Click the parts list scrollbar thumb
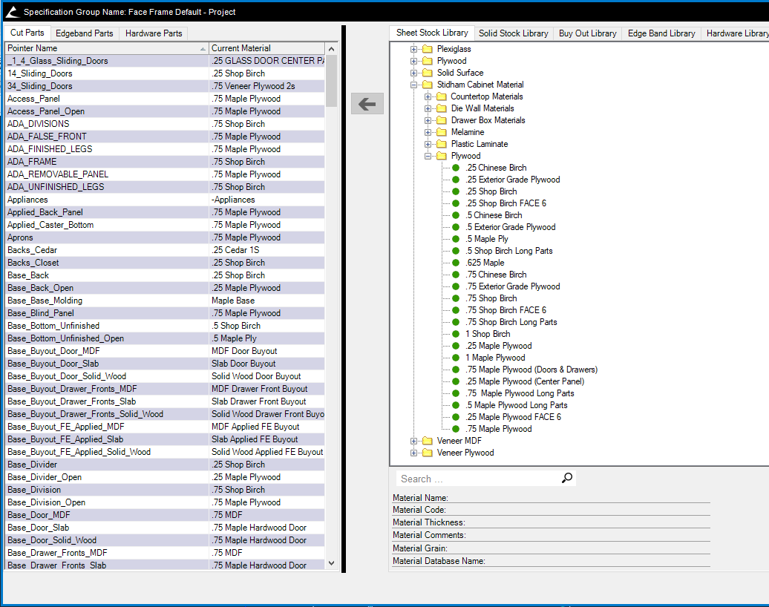This screenshot has width=769, height=607. [x=332, y=80]
